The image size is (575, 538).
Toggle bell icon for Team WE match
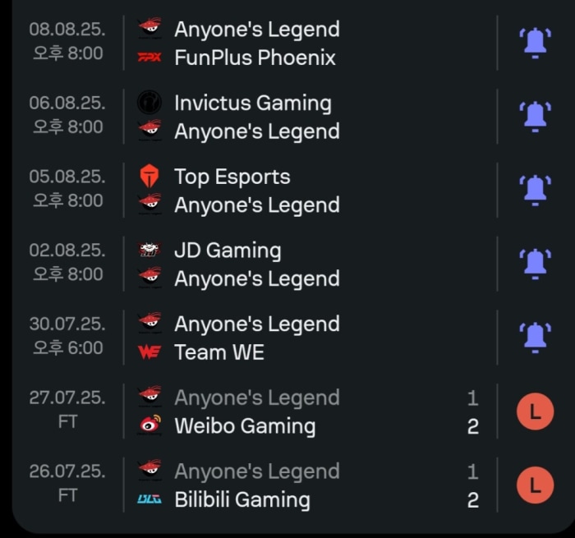[535, 338]
